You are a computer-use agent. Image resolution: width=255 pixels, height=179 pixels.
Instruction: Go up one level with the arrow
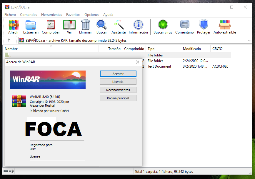pos(9,40)
